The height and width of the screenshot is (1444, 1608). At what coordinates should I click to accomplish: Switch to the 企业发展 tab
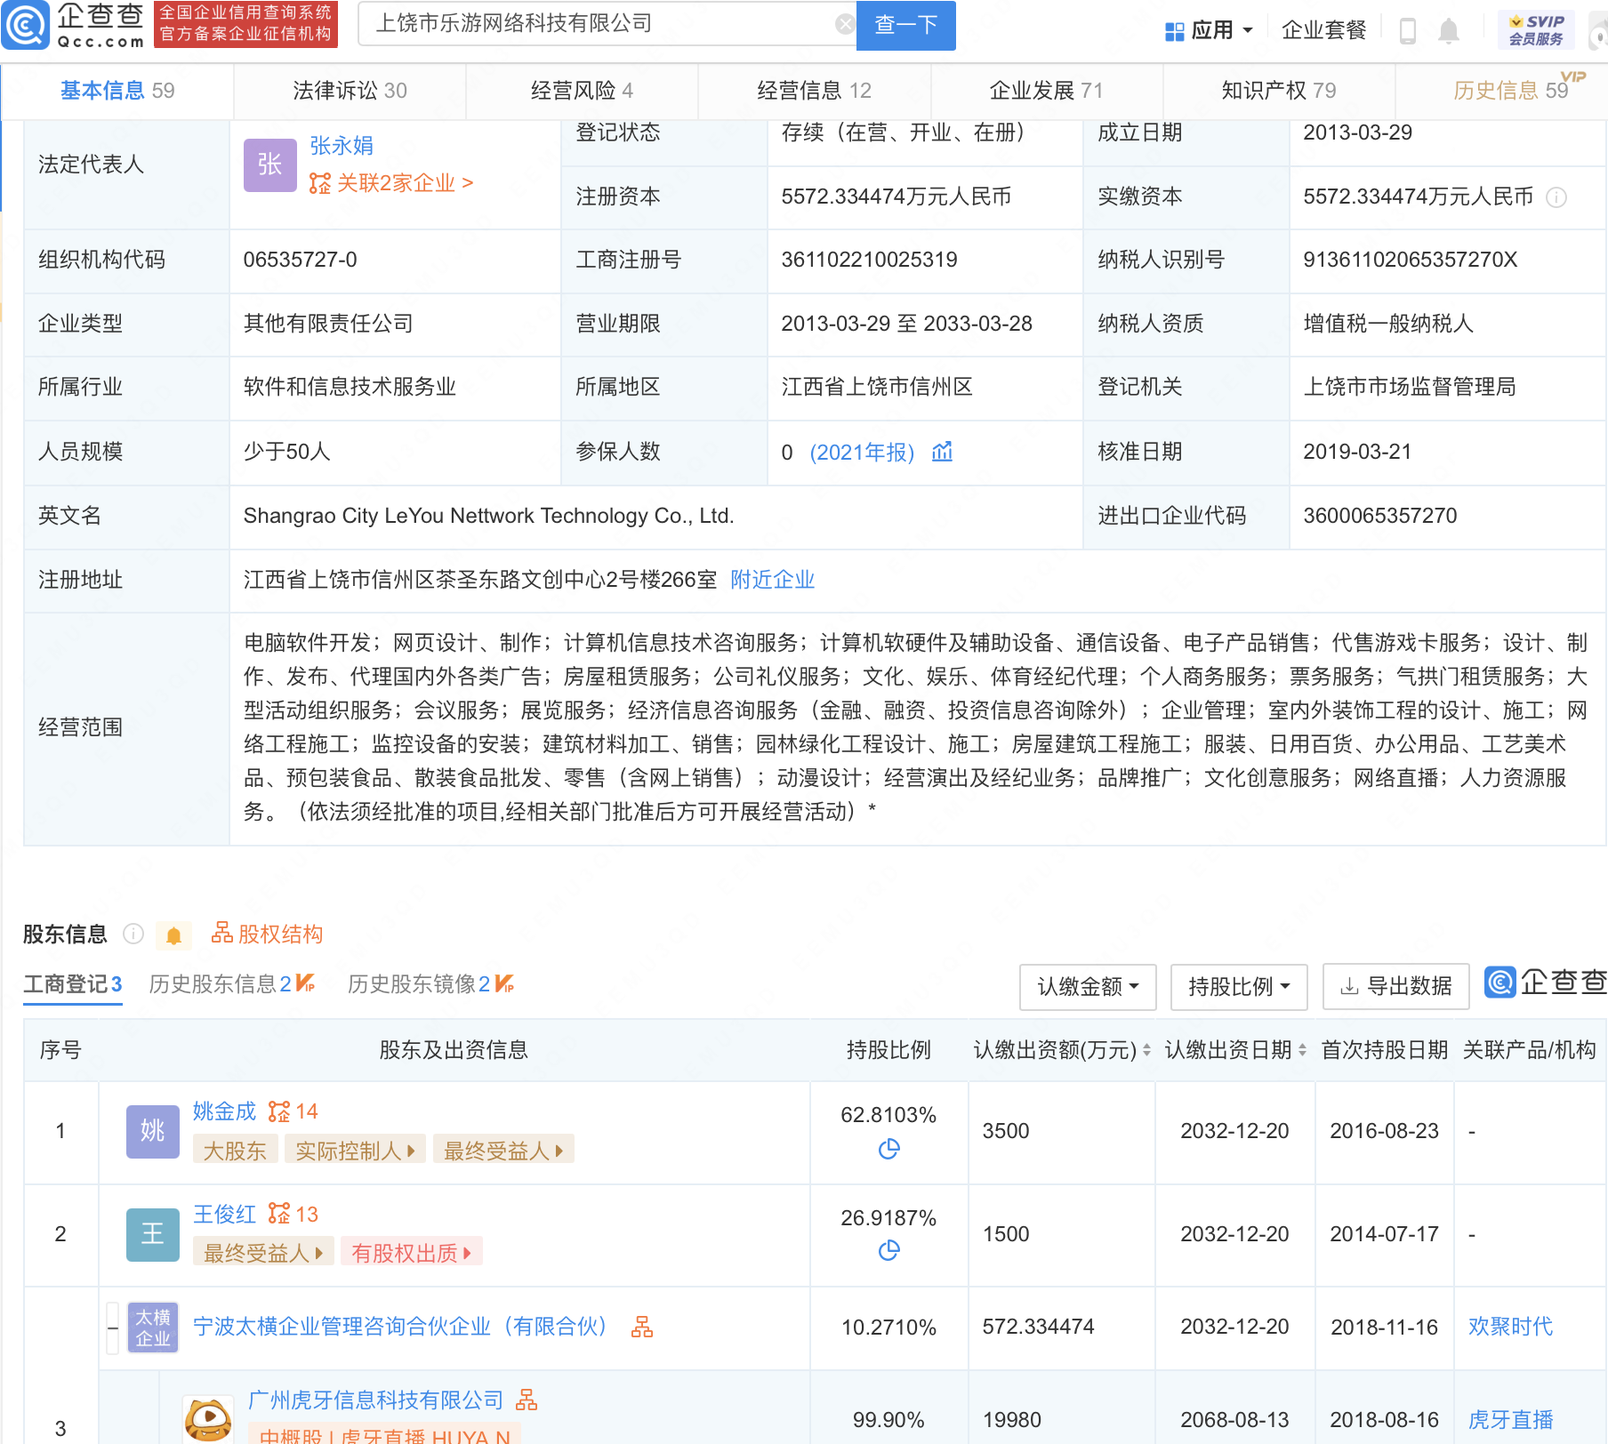point(1046,91)
